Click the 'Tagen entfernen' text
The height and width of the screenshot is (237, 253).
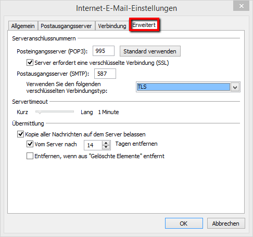[x=136, y=144]
